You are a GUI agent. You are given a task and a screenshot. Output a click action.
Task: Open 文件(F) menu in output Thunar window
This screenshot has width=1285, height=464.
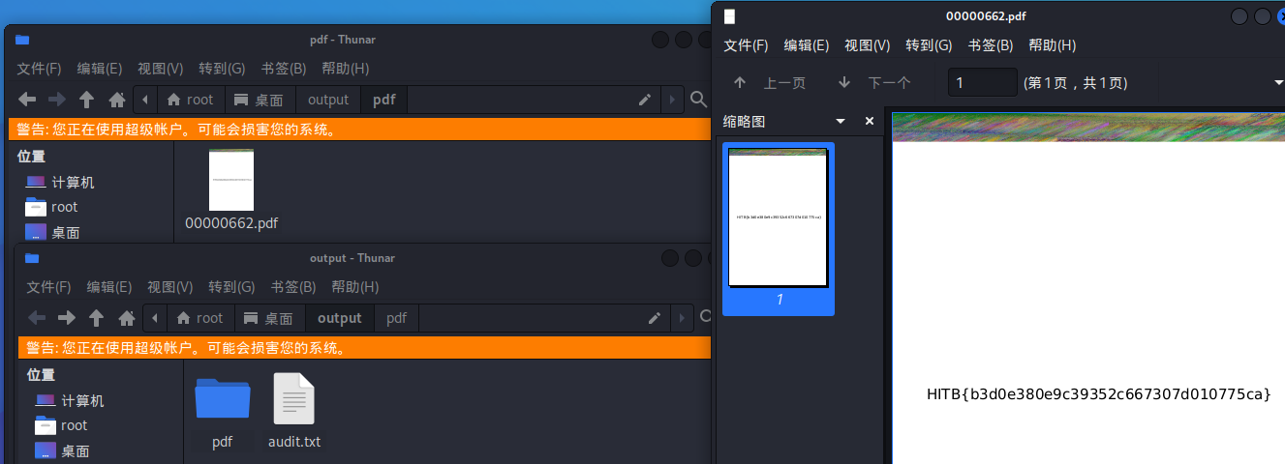48,287
